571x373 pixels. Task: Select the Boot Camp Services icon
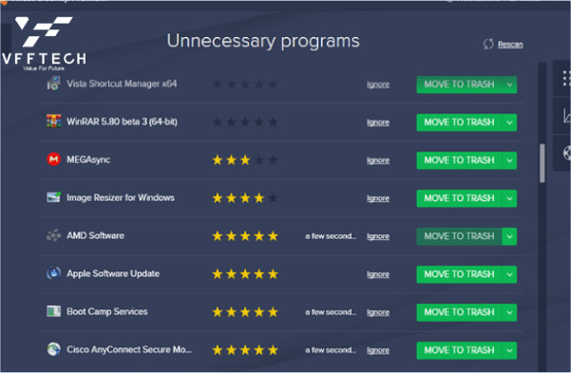click(53, 311)
